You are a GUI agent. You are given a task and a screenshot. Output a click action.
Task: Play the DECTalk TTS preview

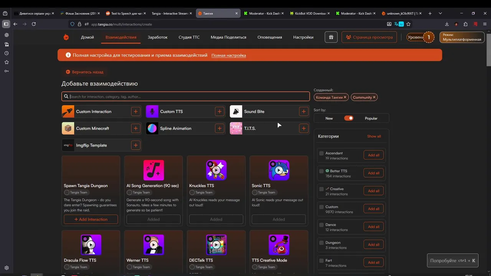216,245
